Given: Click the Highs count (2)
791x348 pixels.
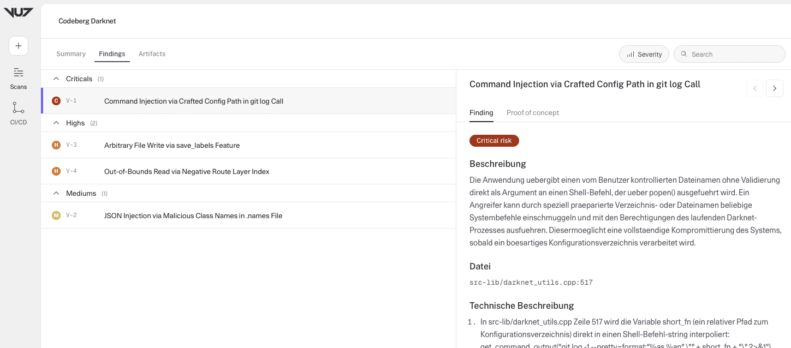Looking at the screenshot, I should pos(94,123).
